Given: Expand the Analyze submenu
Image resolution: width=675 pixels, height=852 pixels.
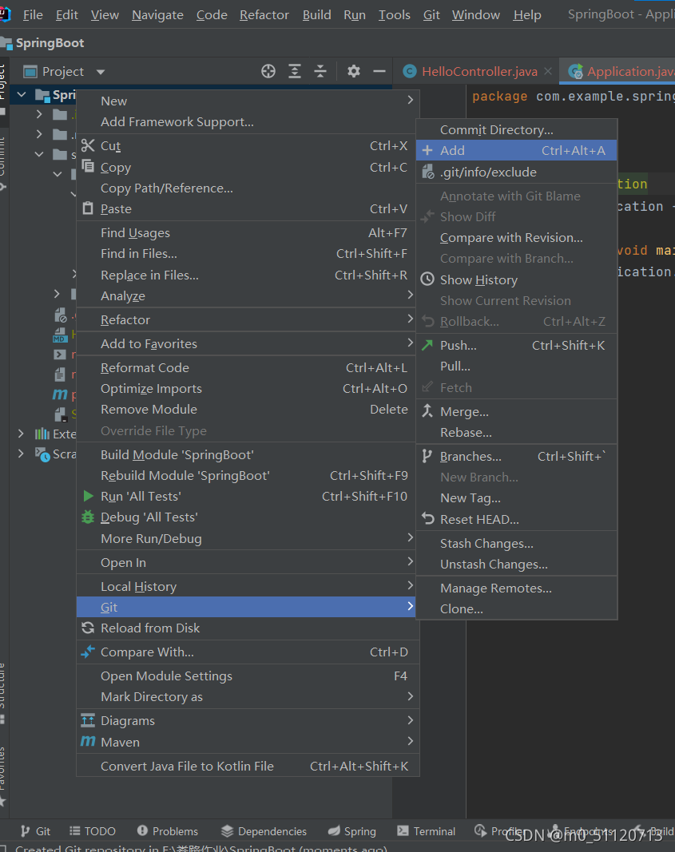Looking at the screenshot, I should 248,295.
